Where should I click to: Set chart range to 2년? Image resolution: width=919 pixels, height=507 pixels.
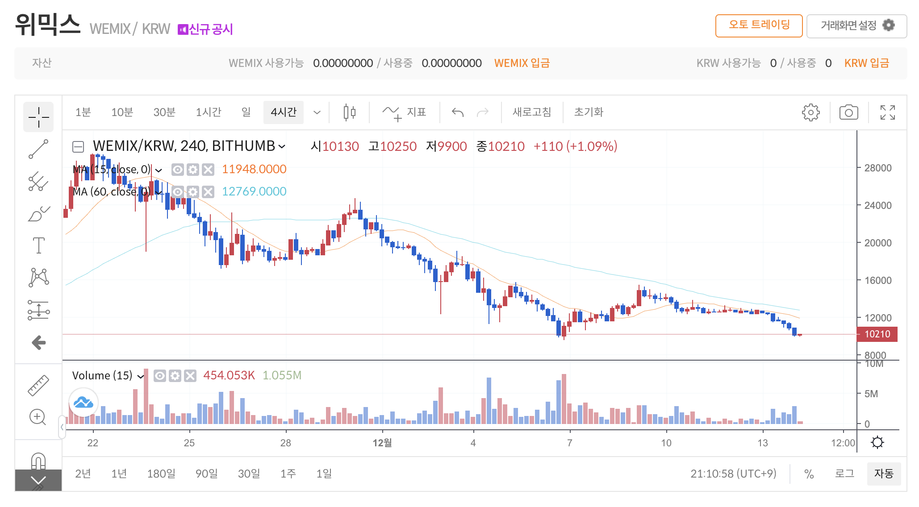coord(83,474)
